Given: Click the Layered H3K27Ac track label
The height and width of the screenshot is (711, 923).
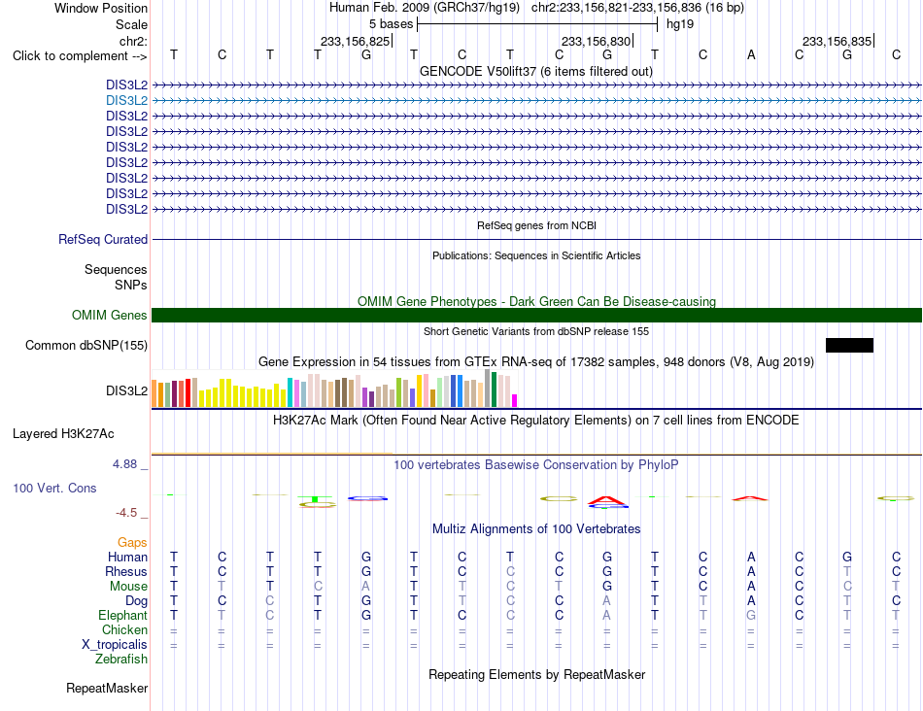Looking at the screenshot, I should point(63,434).
